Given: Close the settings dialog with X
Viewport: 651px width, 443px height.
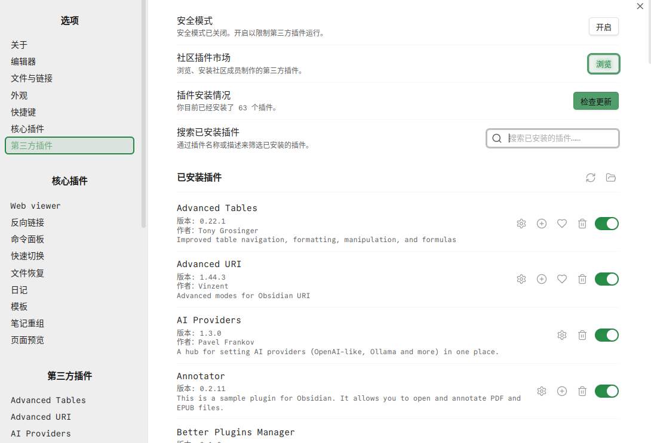Looking at the screenshot, I should pos(640,6).
